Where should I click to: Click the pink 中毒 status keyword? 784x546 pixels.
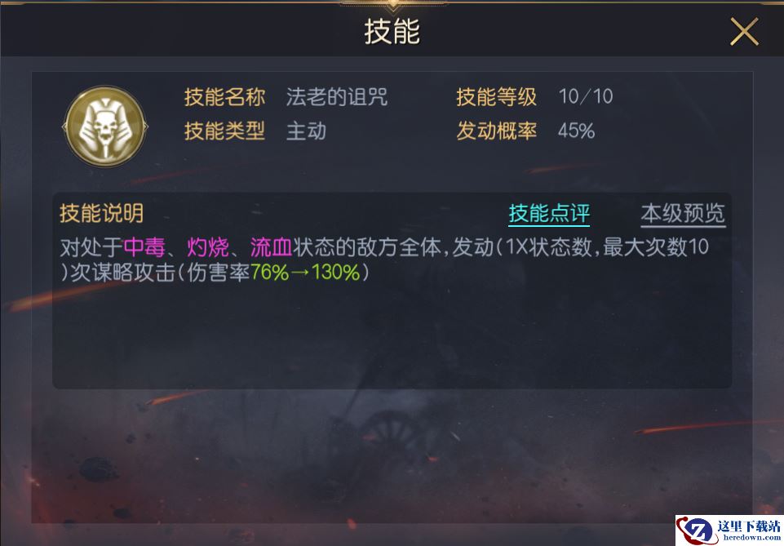[144, 247]
